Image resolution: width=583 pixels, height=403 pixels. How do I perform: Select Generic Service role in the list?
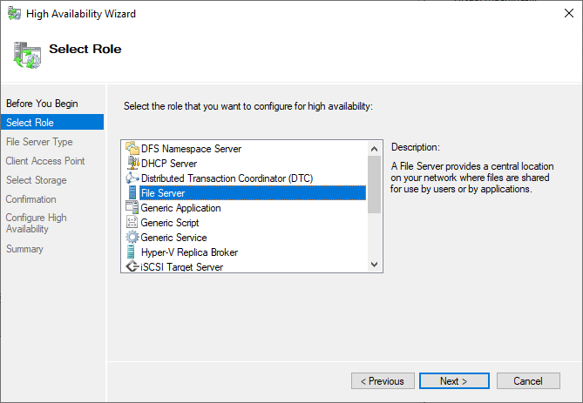point(173,238)
